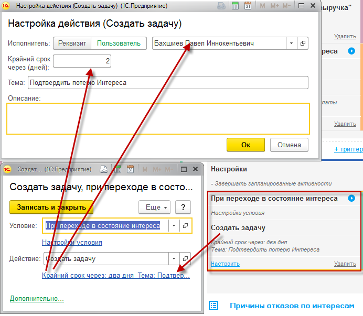Click the Ок button
This screenshot has width=363, height=316.
click(245, 145)
